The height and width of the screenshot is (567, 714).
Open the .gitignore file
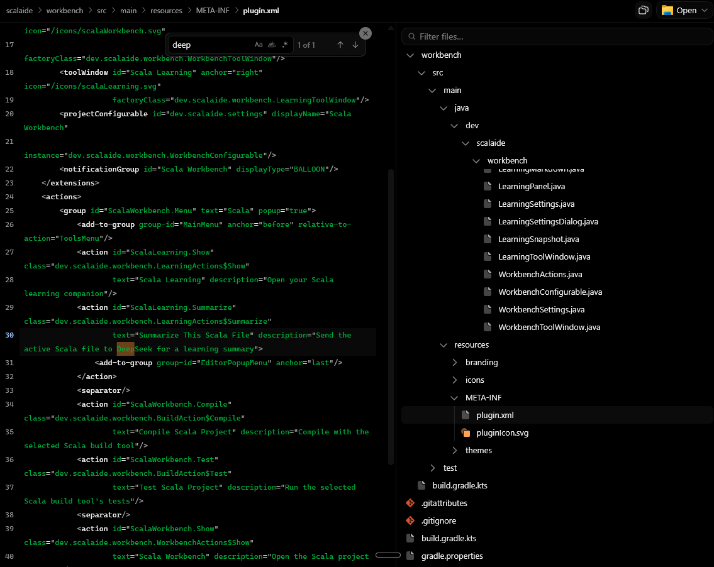tap(438, 520)
